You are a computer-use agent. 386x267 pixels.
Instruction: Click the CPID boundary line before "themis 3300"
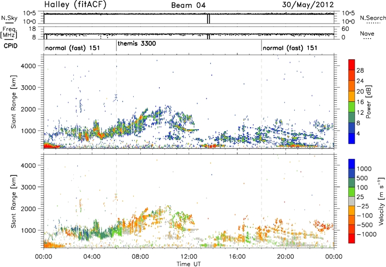[x=116, y=46]
